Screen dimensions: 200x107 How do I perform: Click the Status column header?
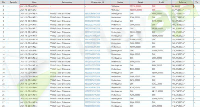click(x=120, y=2)
